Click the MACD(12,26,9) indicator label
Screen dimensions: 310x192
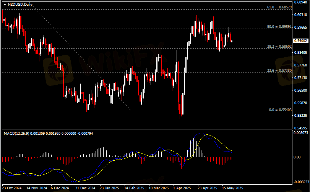(x=17, y=133)
